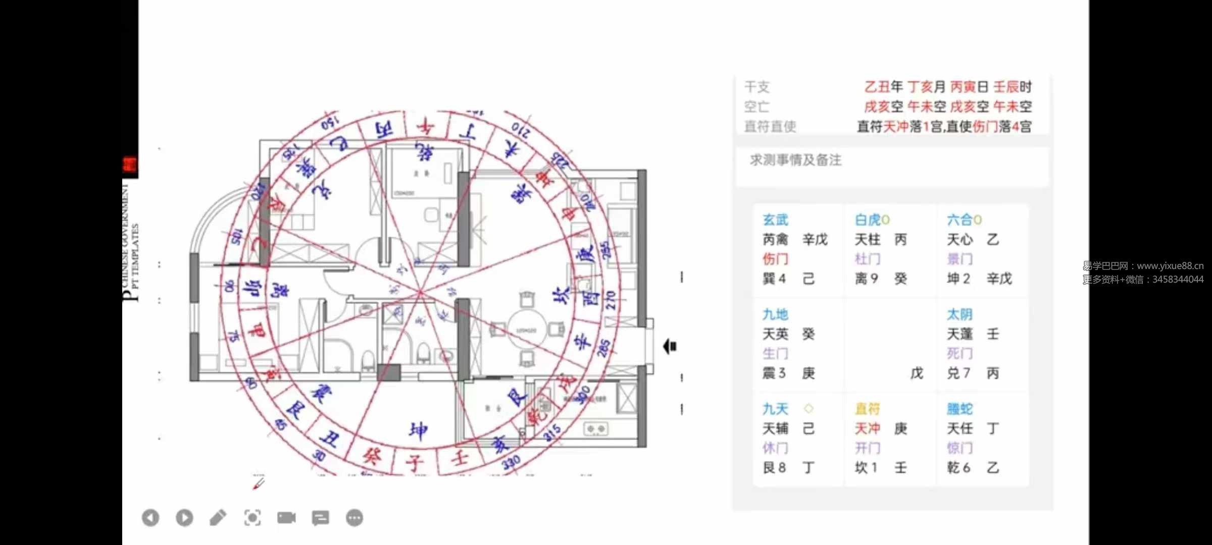The width and height of the screenshot is (1212, 545).
Task: Click the black back arrow beside the floor plan
Action: click(x=671, y=347)
